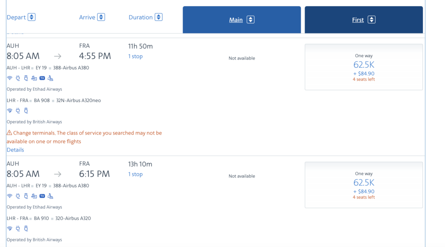Click power outlet icon on the BA 908 segment
The image size is (445, 247).
18,111
